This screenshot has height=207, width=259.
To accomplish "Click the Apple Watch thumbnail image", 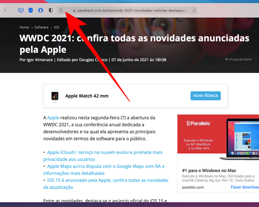I will click(55, 96).
